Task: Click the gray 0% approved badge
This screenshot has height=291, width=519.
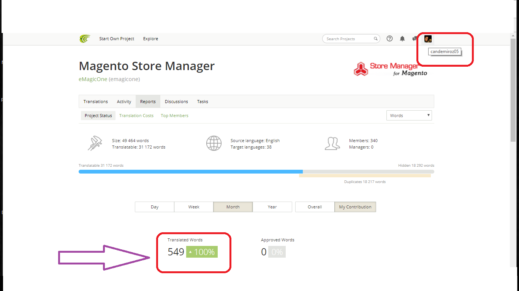Action: coord(277,252)
